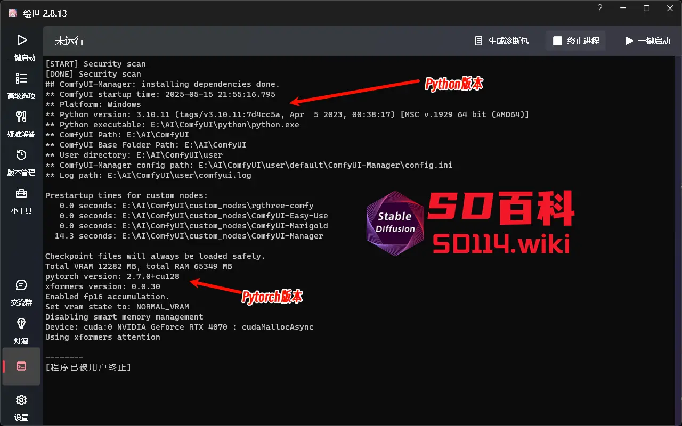
Task: Click the 'Enabled fp16 accumulation.' line
Action: coord(108,297)
